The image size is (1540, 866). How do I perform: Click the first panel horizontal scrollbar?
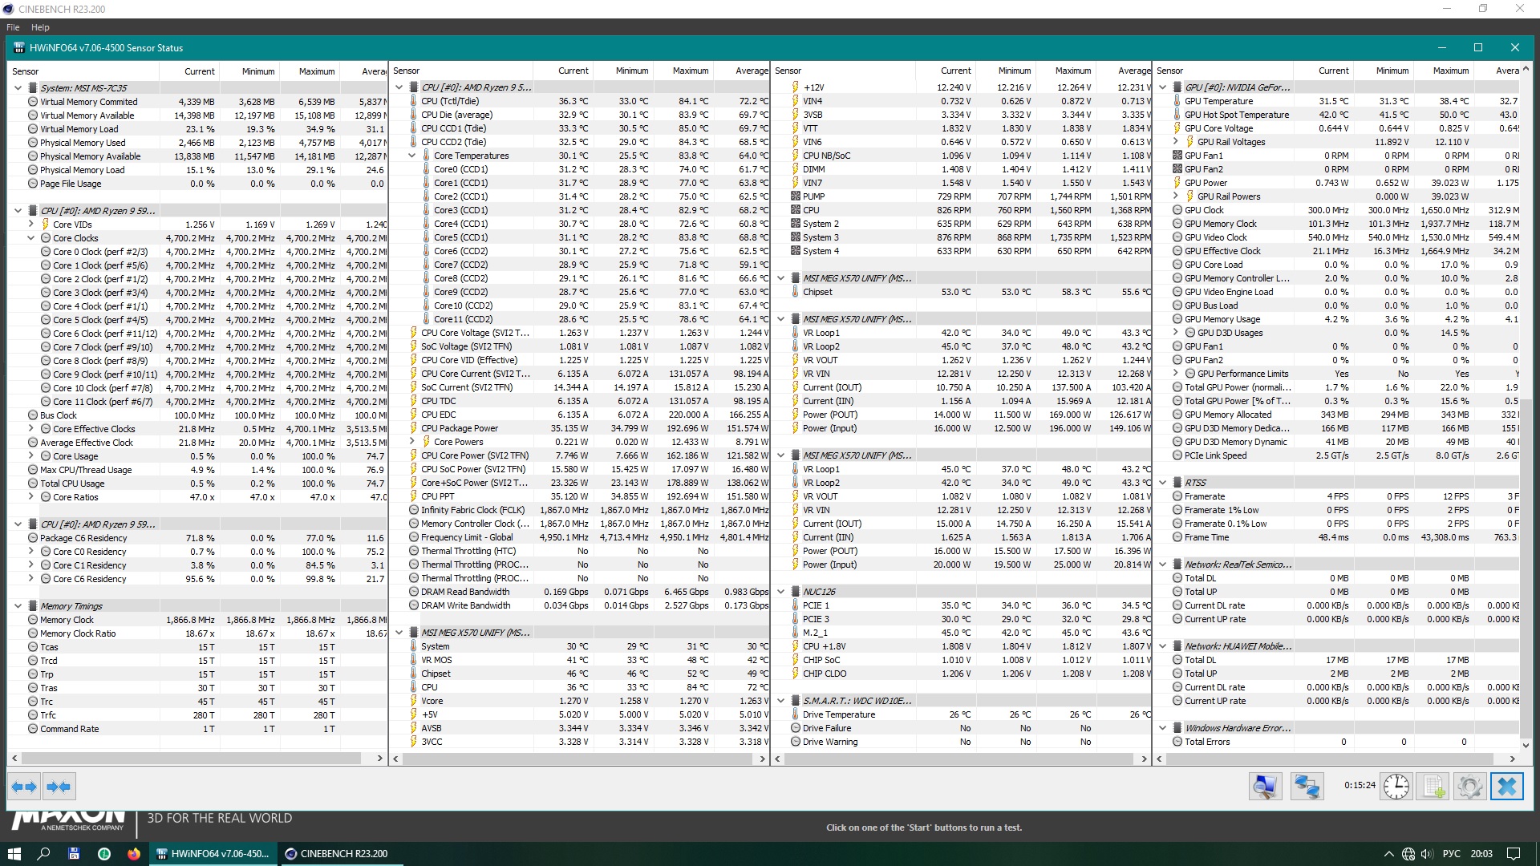[192, 758]
